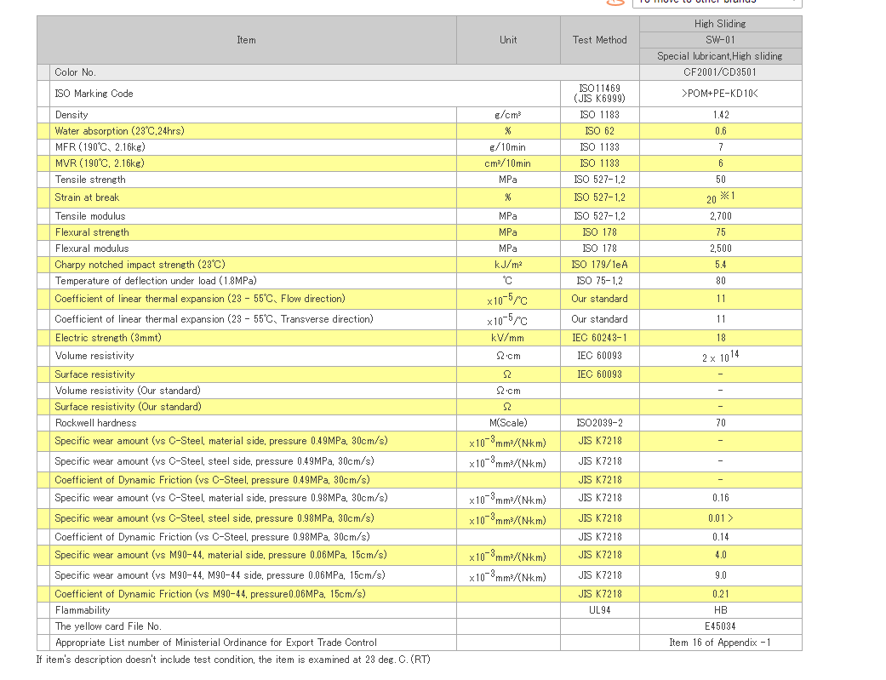886x680 pixels.
Task: Click the 'Rockwell hardness' row label
Action: [95, 423]
